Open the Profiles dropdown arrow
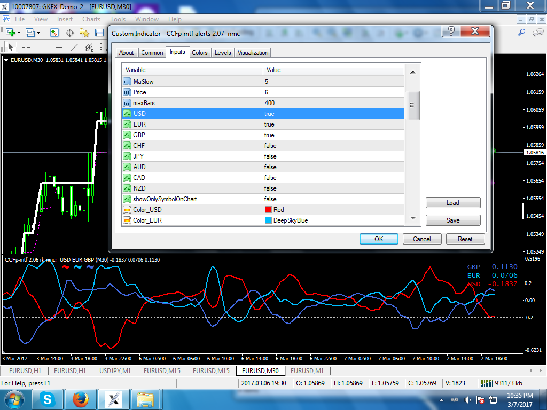 tap(38, 33)
